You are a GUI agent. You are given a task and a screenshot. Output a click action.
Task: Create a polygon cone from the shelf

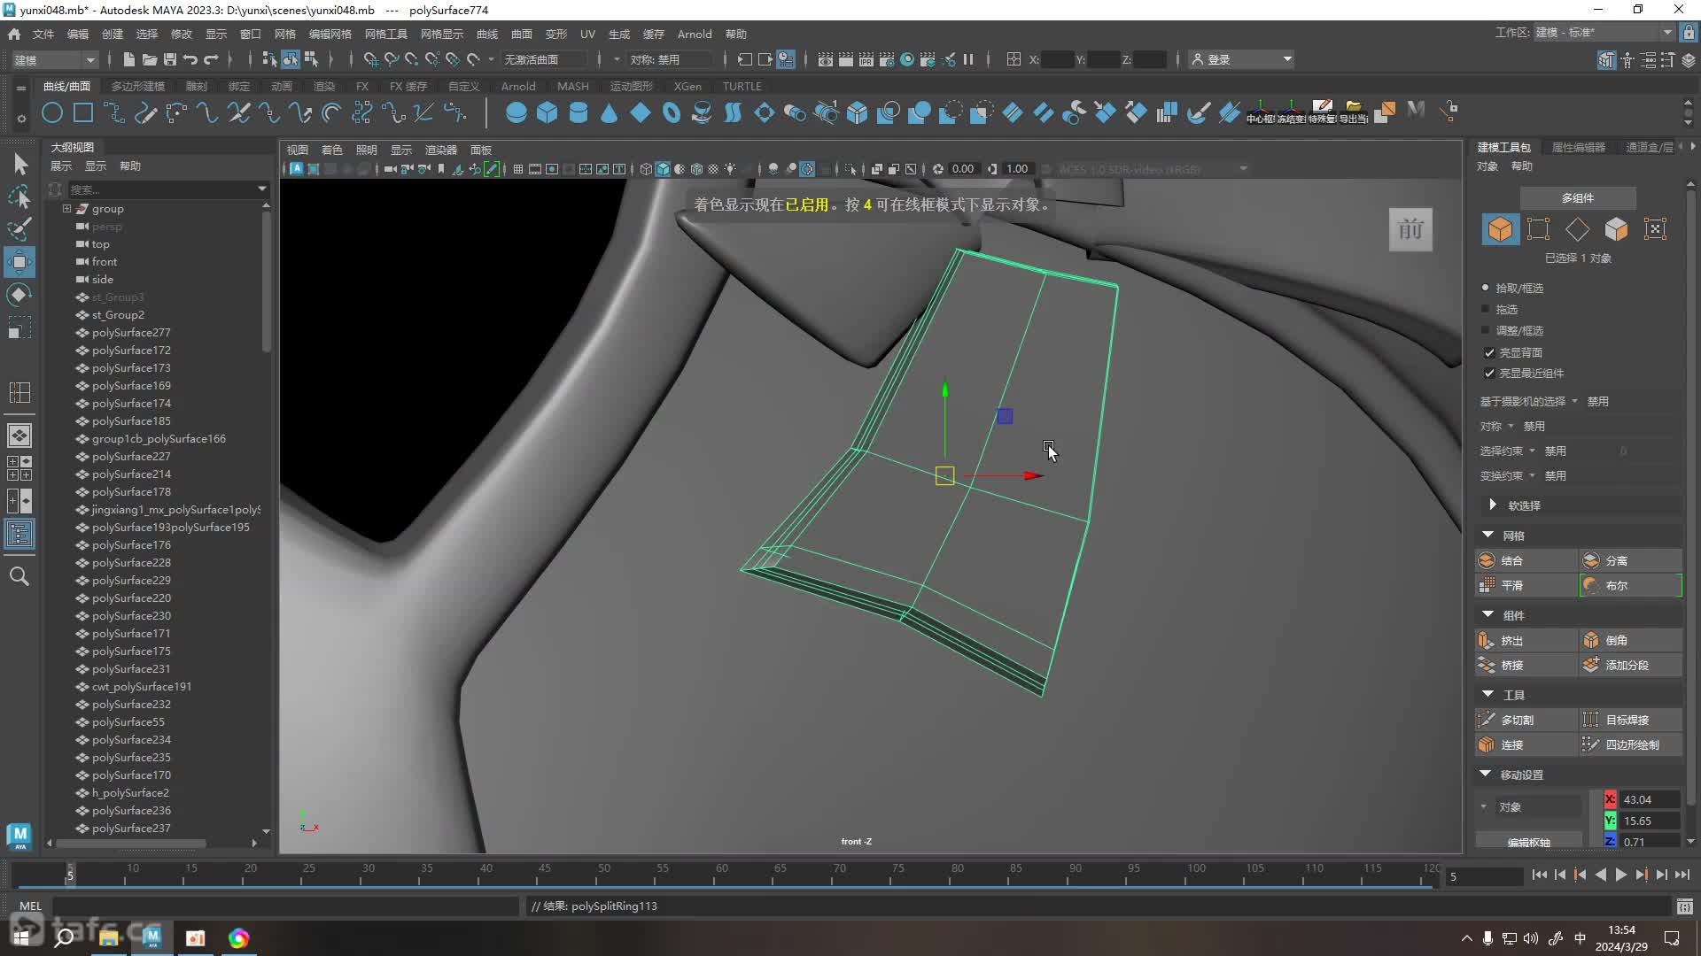609,112
